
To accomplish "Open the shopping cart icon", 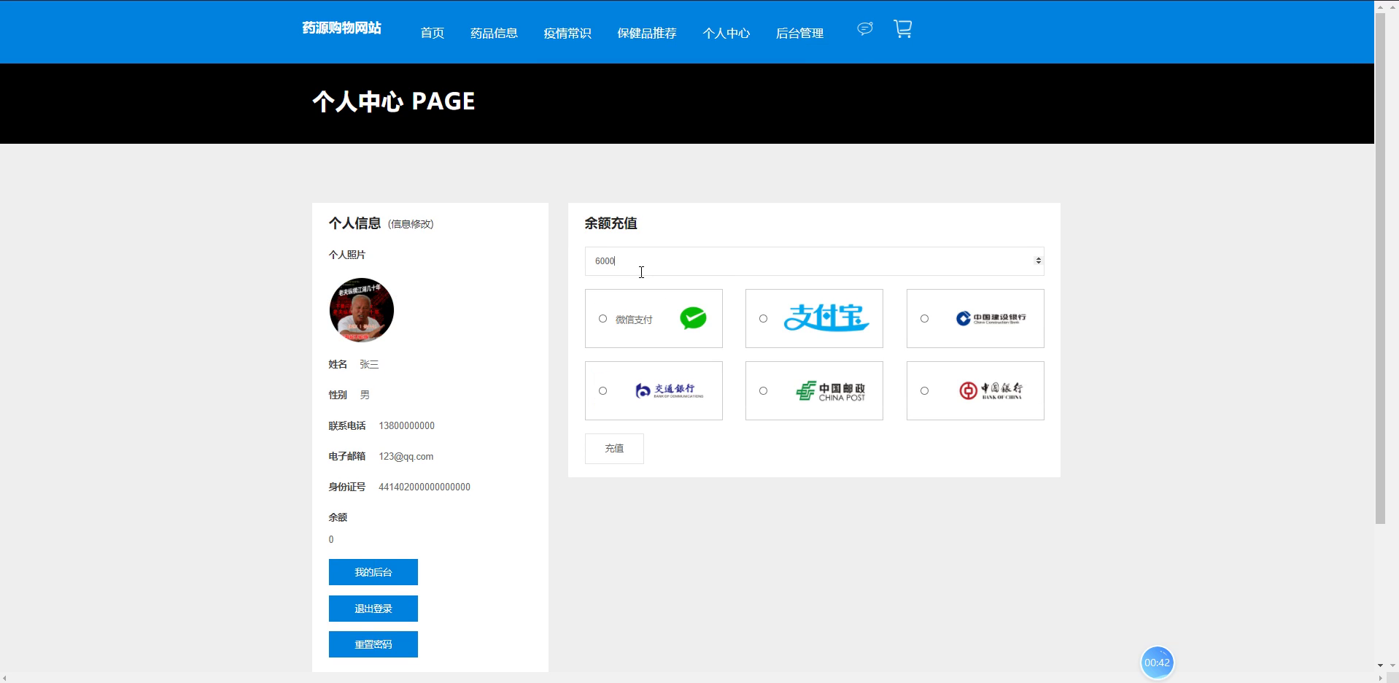I will click(903, 29).
